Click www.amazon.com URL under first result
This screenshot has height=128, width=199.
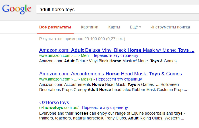tap(55, 56)
